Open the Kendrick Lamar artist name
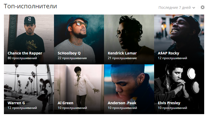This screenshot has width=206, height=118. point(122,53)
